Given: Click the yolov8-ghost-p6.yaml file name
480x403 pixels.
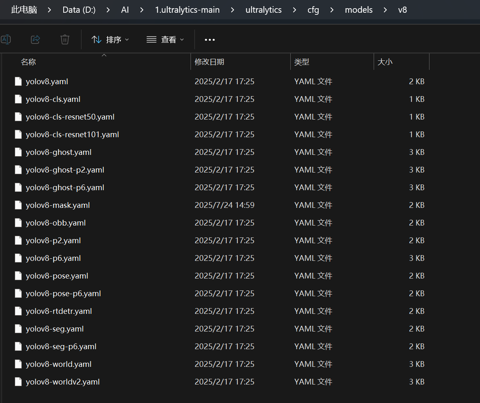Looking at the screenshot, I should pos(65,187).
